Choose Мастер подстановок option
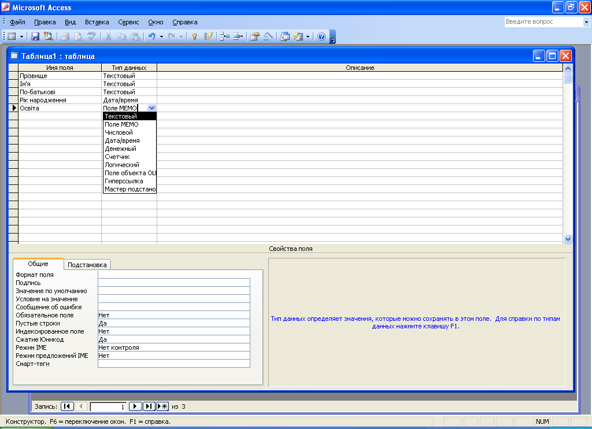 (x=129, y=189)
